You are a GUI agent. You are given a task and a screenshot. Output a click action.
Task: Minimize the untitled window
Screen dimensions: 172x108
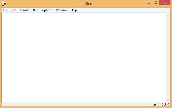click(149, 3)
